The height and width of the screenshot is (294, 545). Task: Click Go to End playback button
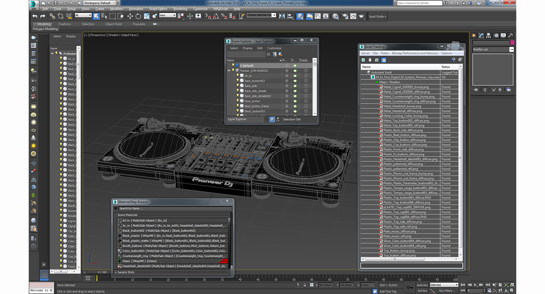[488, 285]
